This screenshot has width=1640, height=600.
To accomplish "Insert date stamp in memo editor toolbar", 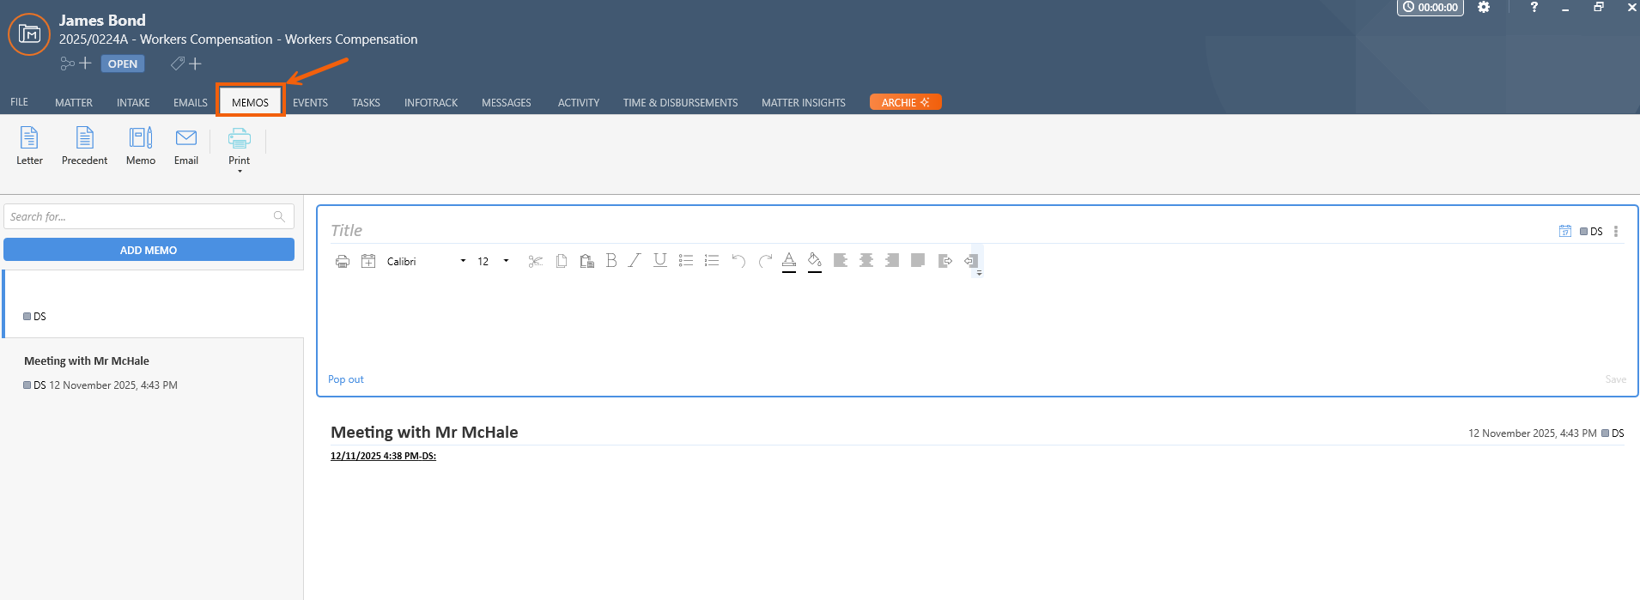I will pos(368,261).
